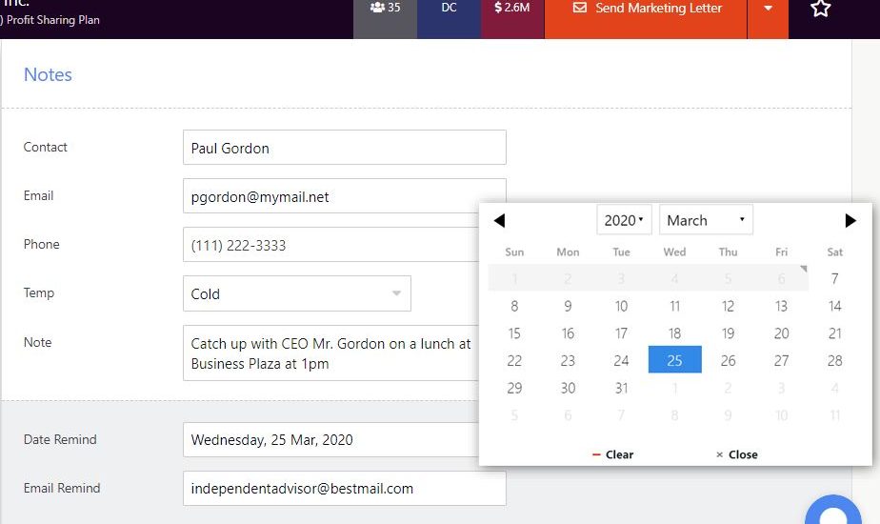Expand the Temp dropdown set to Cold
The width and height of the screenshot is (880, 524).
296,294
